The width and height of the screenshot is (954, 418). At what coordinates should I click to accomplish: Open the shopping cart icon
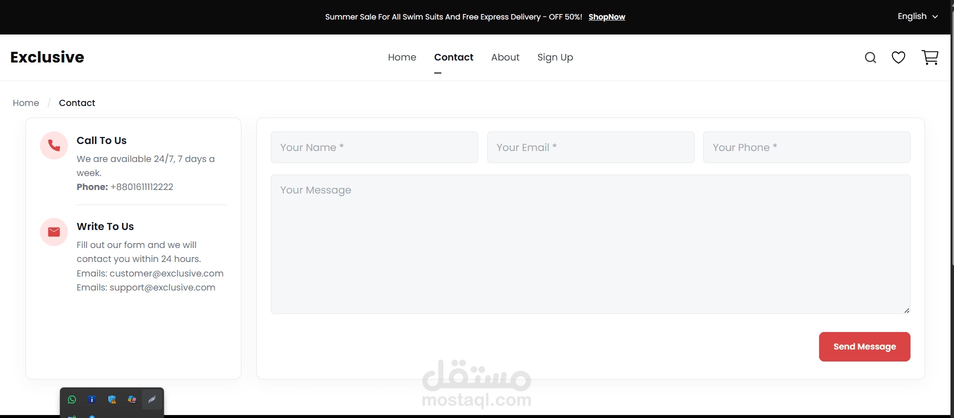pos(930,57)
